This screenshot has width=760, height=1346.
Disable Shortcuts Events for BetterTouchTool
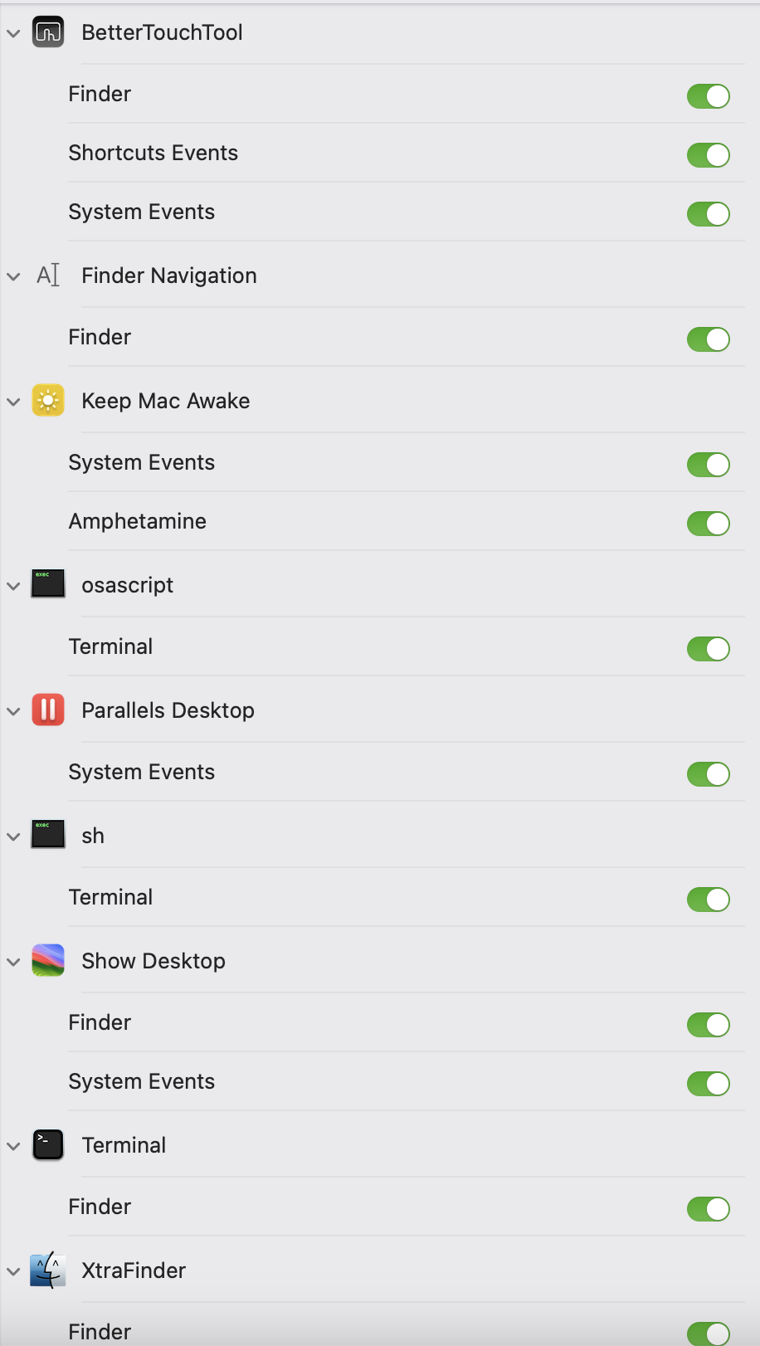708,155
